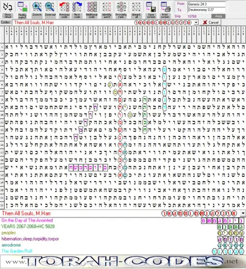
Task: Select 'hibernation,sleep,torpidity,torpor' entry
Action: [30, 239]
